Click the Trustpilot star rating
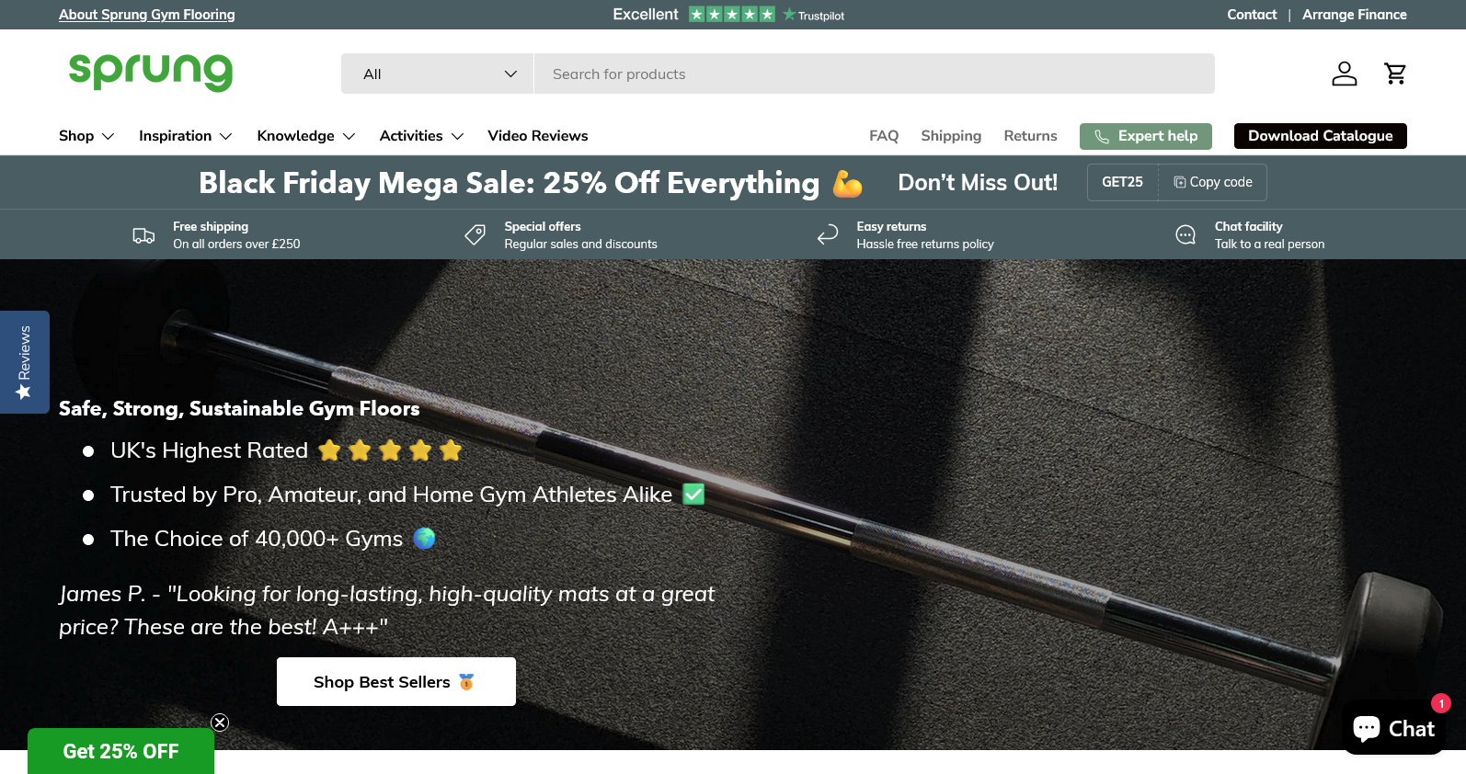 (x=731, y=15)
